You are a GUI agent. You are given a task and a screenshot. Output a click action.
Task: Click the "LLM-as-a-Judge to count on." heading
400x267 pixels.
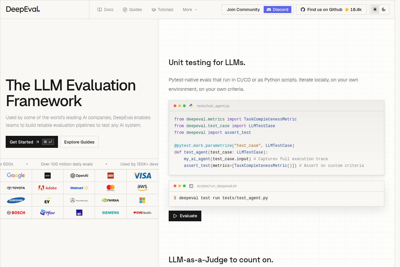(x=221, y=260)
